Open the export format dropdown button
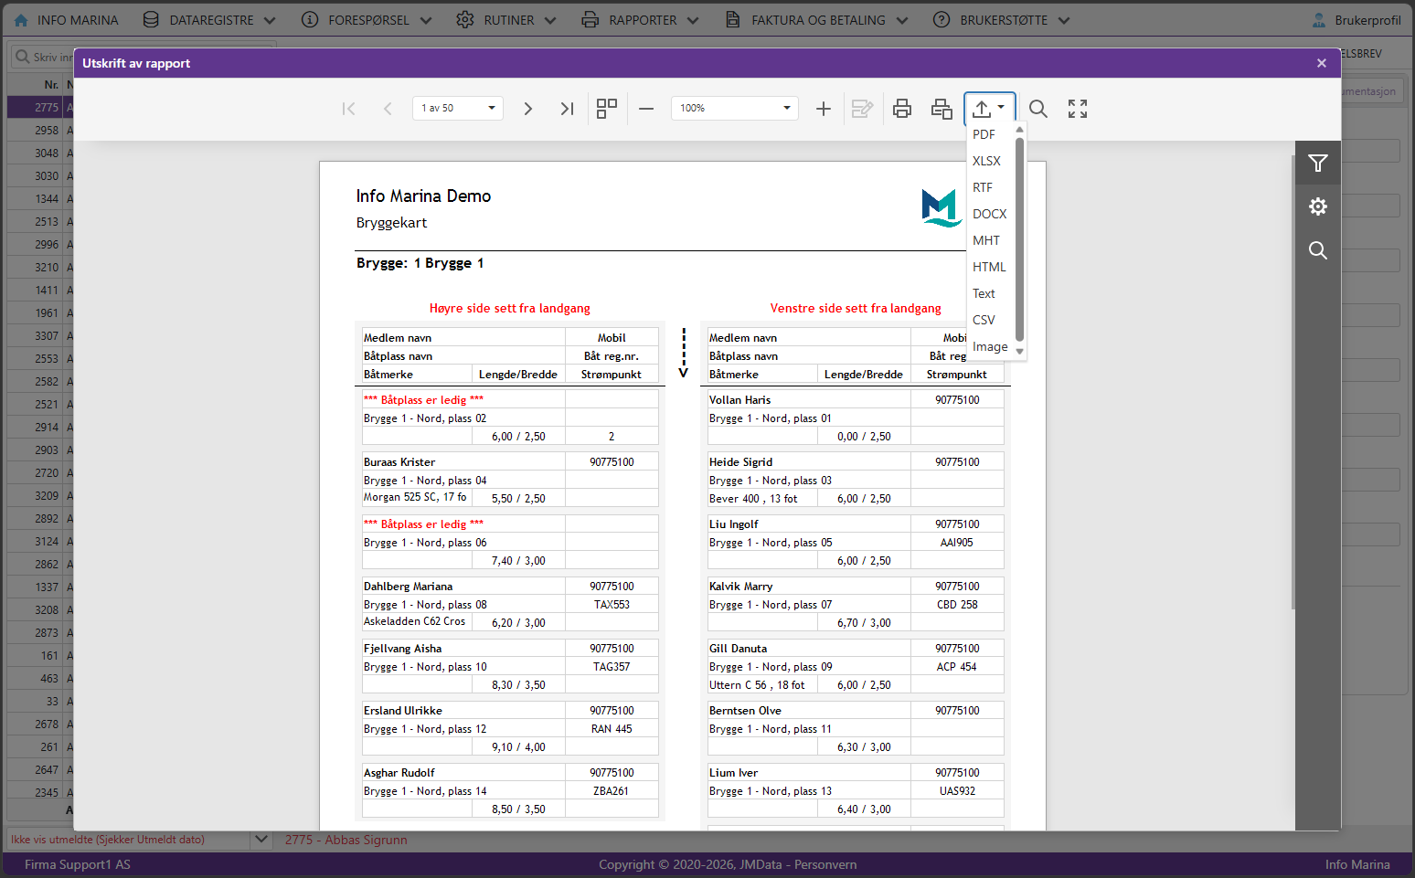The image size is (1415, 878). (990, 109)
